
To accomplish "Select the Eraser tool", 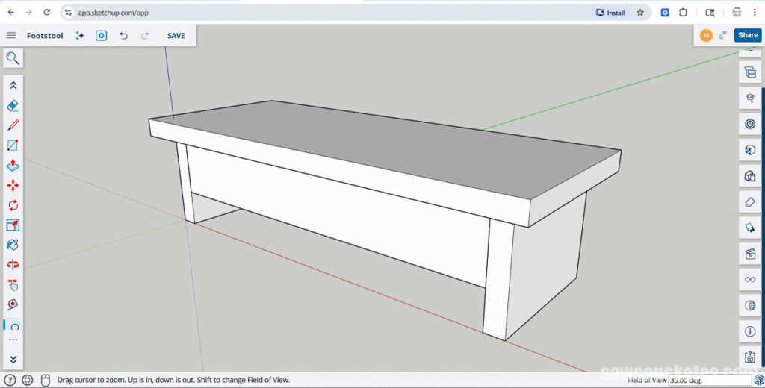I will [x=13, y=106].
